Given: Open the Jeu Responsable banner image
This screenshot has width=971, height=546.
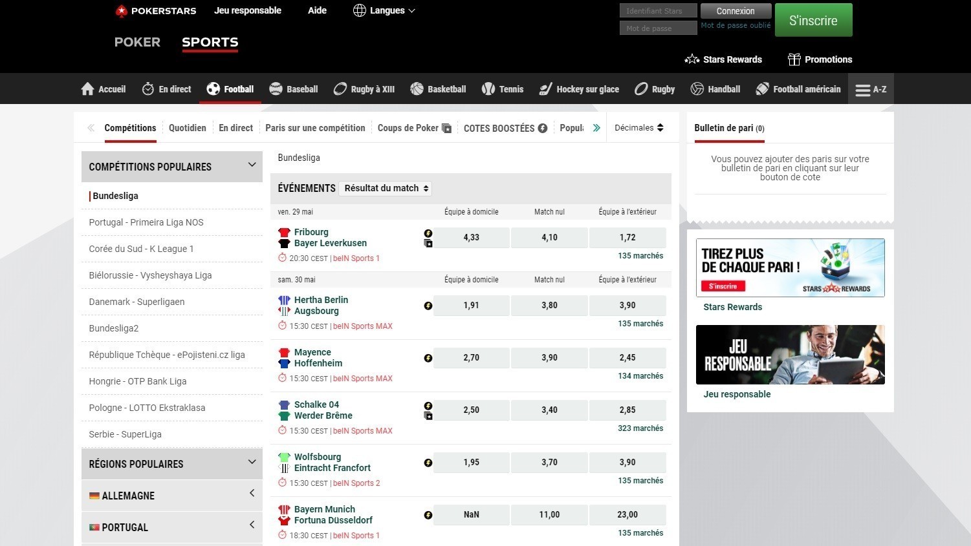Looking at the screenshot, I should pyautogui.click(x=790, y=355).
